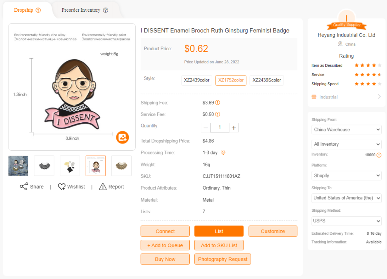Click the Shipping Fee info icon
Image resolution: width=387 pixels, height=279 pixels.
[x=217, y=103]
